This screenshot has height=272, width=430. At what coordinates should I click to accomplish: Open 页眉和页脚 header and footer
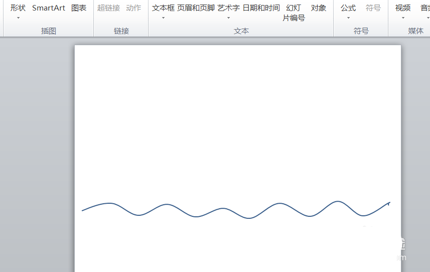coord(196,8)
